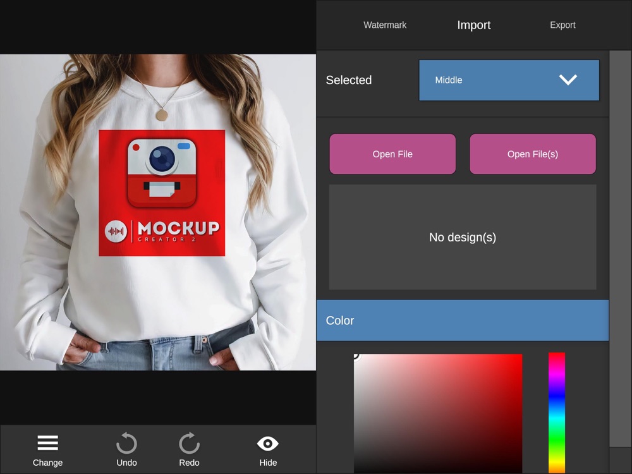Screen dimensions: 632x474
Task: Open the Change menu hamburger icon
Action: coord(47,442)
